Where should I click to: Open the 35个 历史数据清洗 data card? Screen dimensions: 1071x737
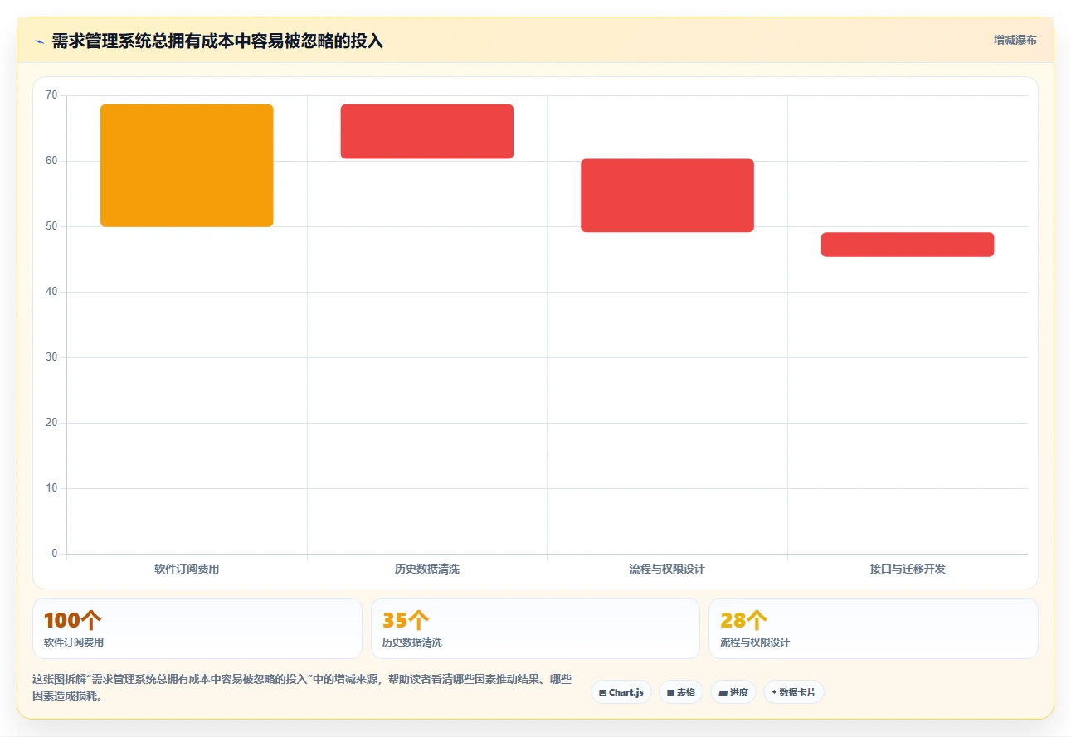(535, 628)
